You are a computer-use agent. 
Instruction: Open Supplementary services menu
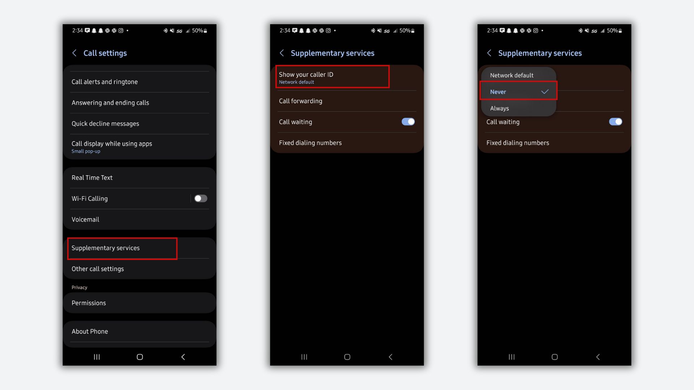point(122,248)
